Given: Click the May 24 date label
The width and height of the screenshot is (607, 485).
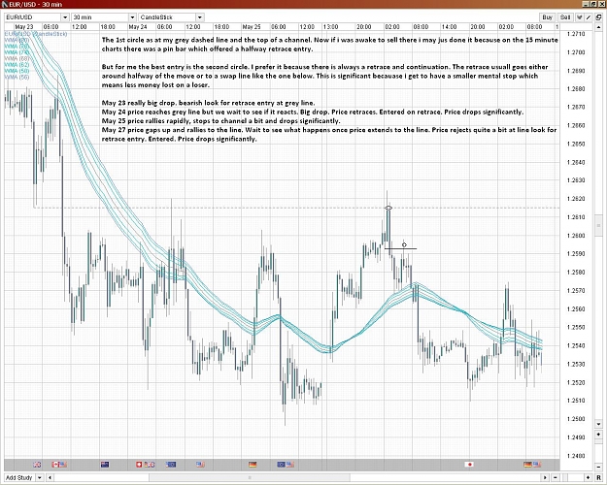Looking at the screenshot, I should (138, 27).
